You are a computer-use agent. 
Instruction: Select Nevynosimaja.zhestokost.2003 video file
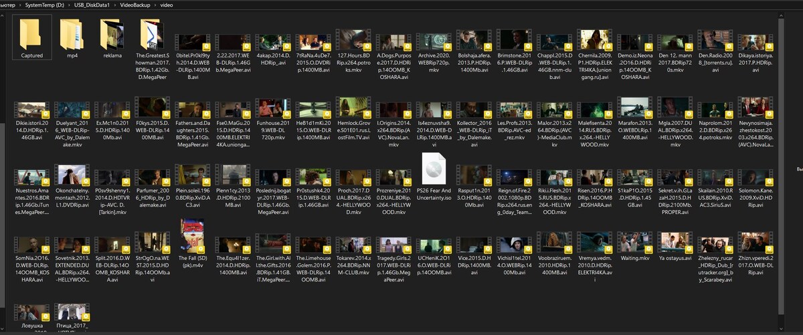point(754,108)
